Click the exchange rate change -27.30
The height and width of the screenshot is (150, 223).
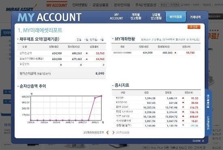click(194, 126)
